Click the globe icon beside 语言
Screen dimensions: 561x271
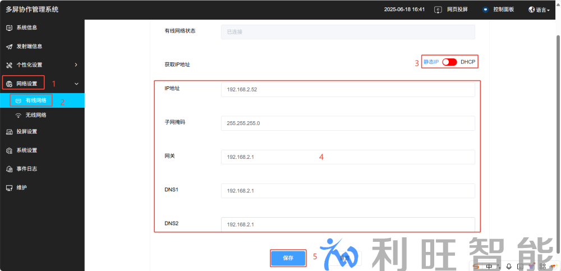pos(532,10)
